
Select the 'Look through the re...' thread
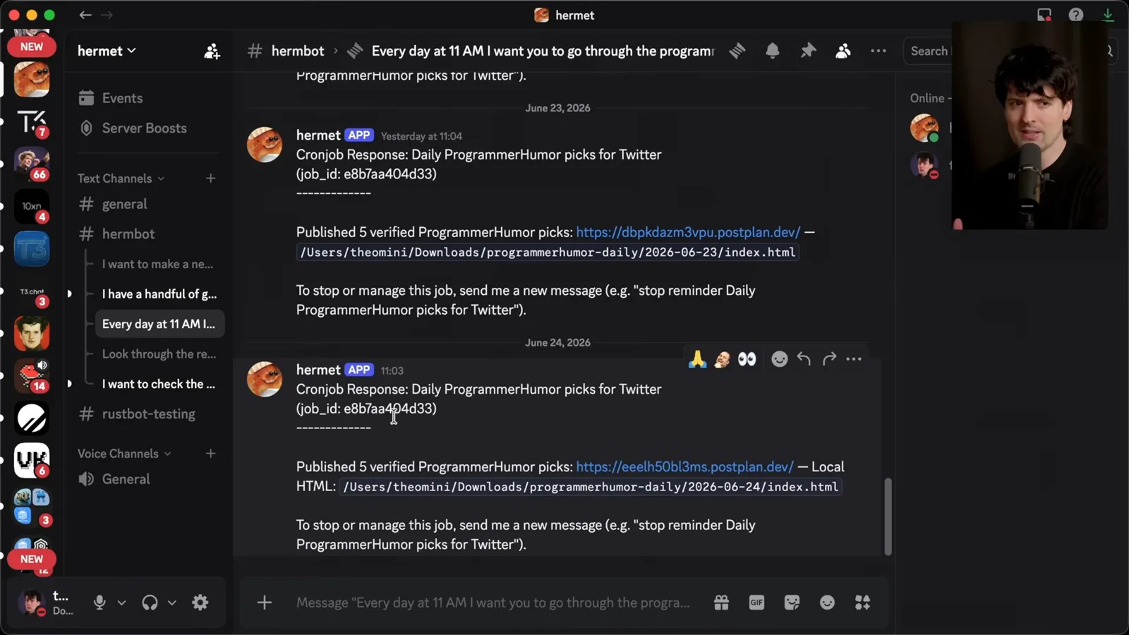(x=159, y=354)
